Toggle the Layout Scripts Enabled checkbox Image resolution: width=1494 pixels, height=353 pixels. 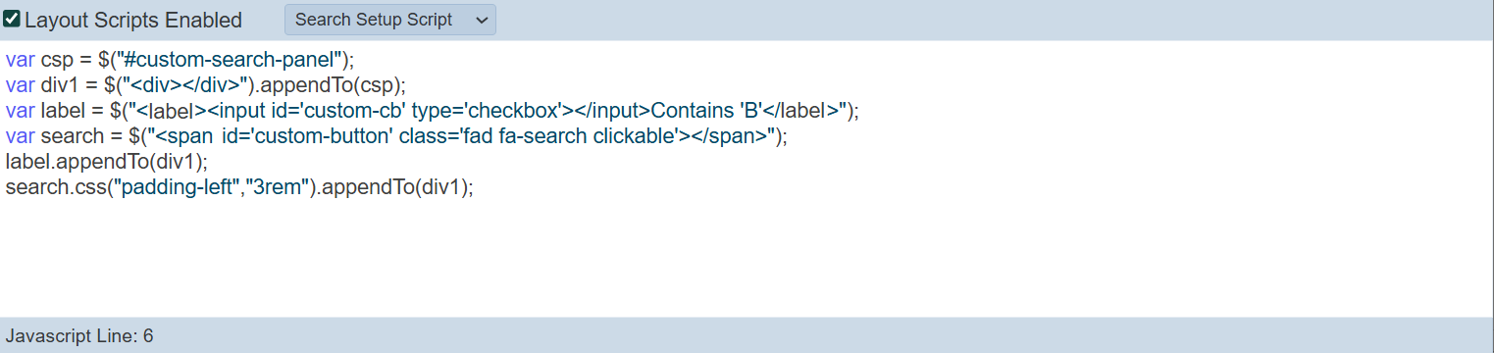point(12,19)
